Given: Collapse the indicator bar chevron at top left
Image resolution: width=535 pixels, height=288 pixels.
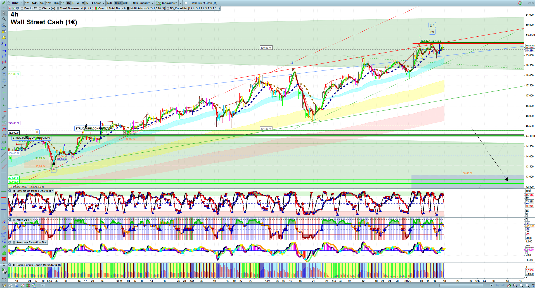Looking at the screenshot, I should coord(4,8).
